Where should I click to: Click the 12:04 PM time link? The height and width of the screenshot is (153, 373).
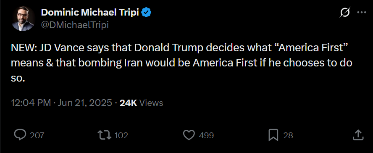pos(31,103)
